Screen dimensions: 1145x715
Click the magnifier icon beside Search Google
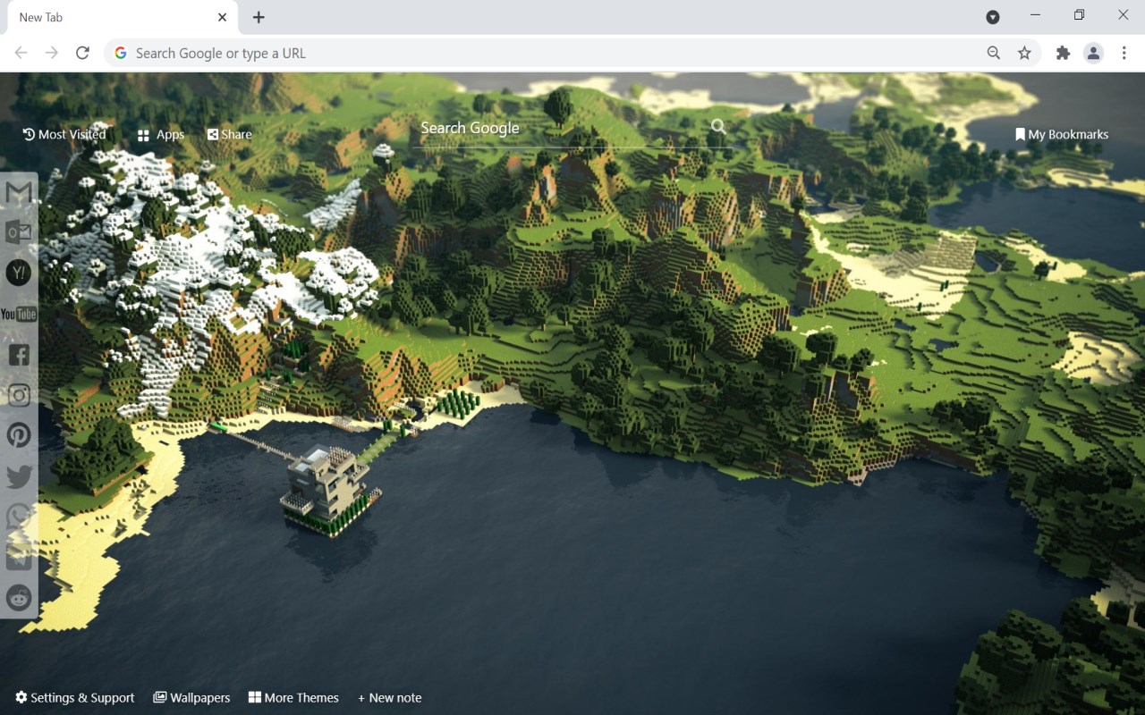pyautogui.click(x=718, y=127)
